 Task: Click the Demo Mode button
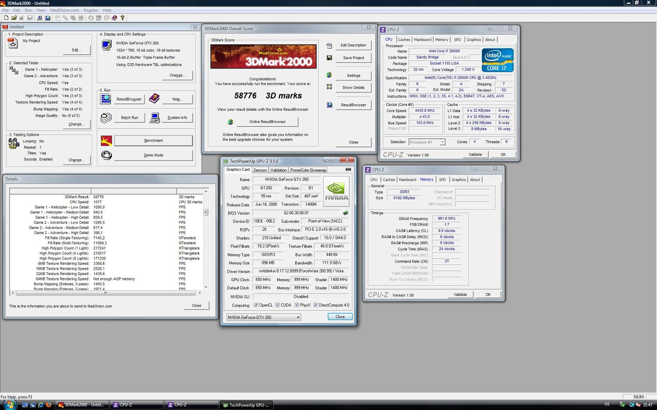pyautogui.click(x=153, y=155)
